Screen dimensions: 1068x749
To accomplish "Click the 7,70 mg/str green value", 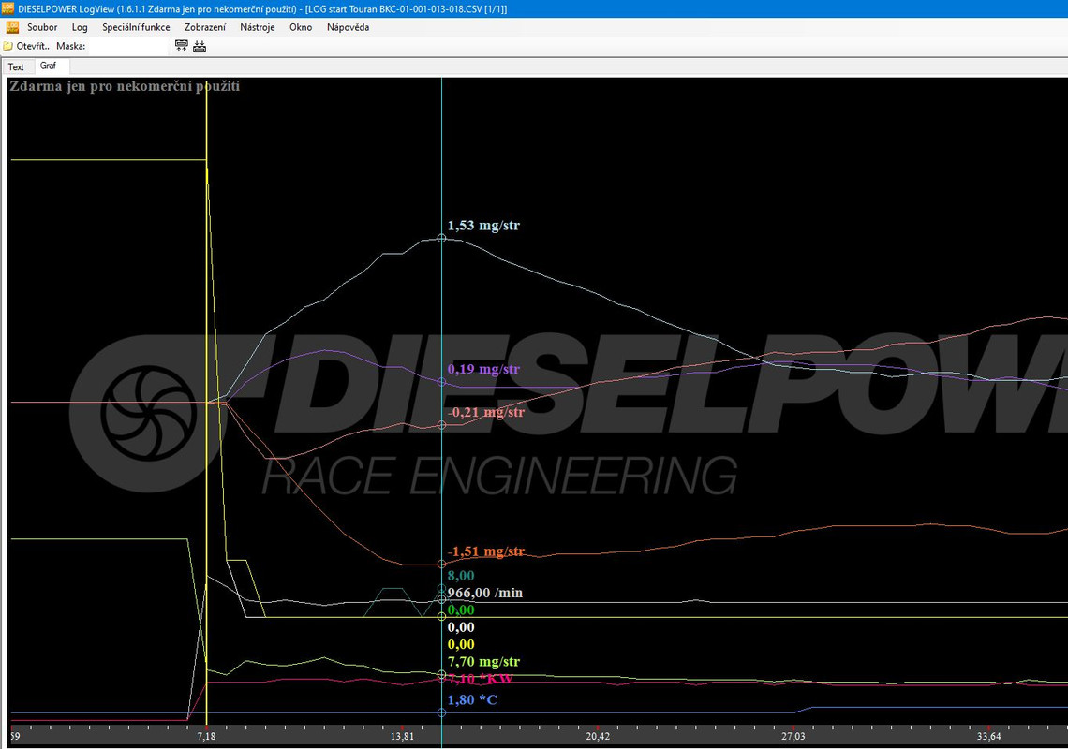I will click(483, 662).
